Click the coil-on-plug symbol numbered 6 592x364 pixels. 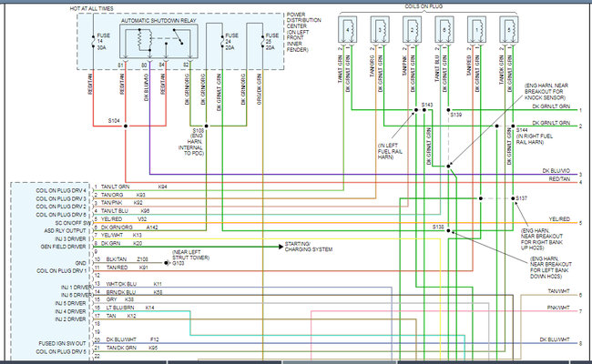[x=444, y=29]
